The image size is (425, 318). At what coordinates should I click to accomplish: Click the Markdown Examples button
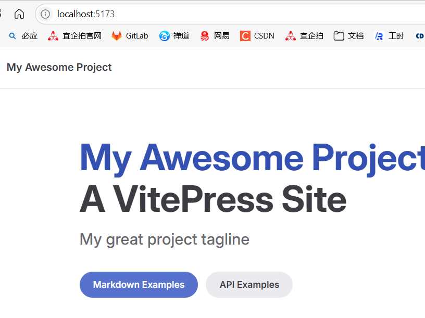tap(139, 285)
